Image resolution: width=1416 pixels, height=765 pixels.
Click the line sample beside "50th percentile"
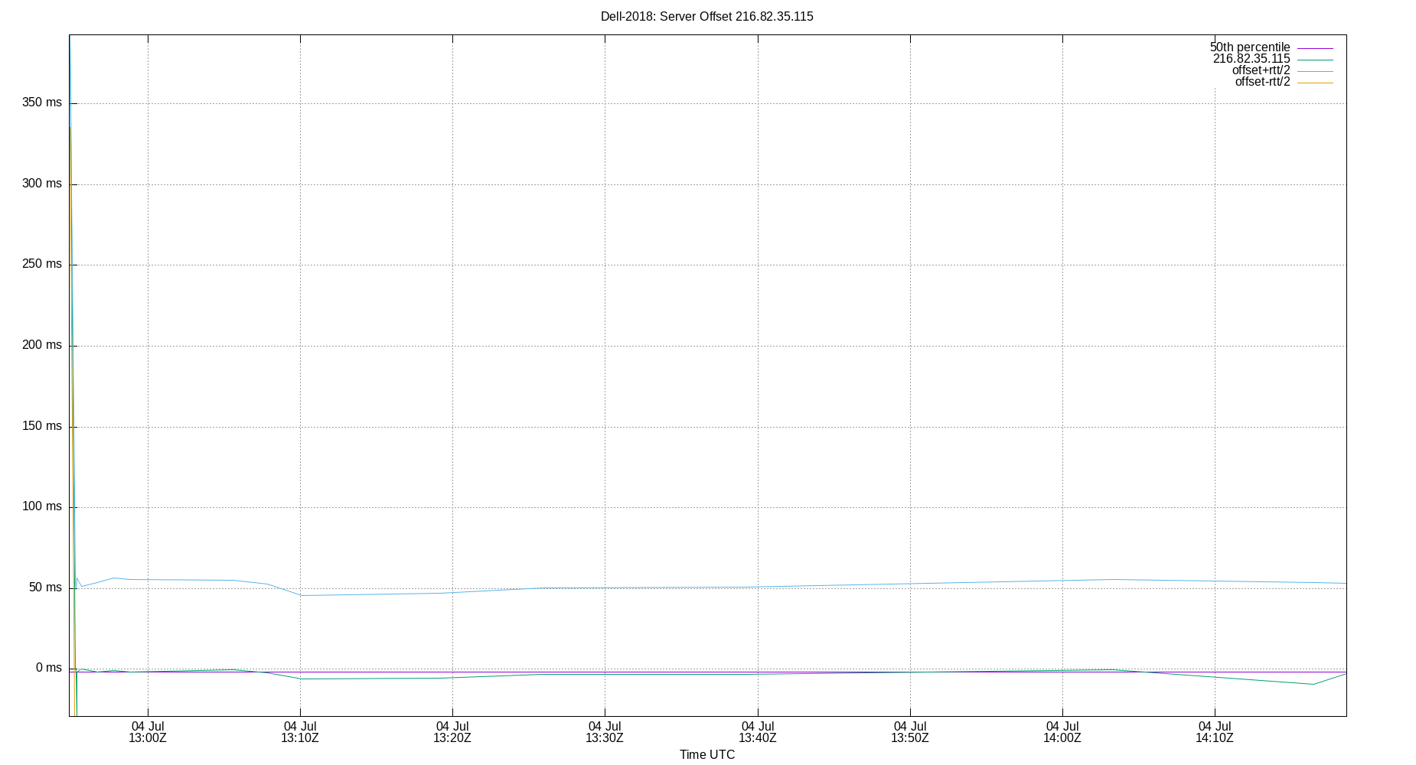pyautogui.click(x=1315, y=48)
